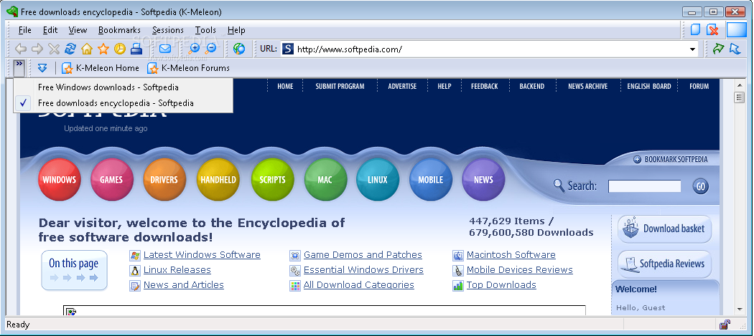Reload the page with the refresh icon

[70, 49]
